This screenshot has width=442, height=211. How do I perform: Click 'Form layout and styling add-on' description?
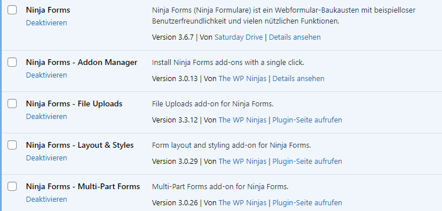click(x=231, y=145)
